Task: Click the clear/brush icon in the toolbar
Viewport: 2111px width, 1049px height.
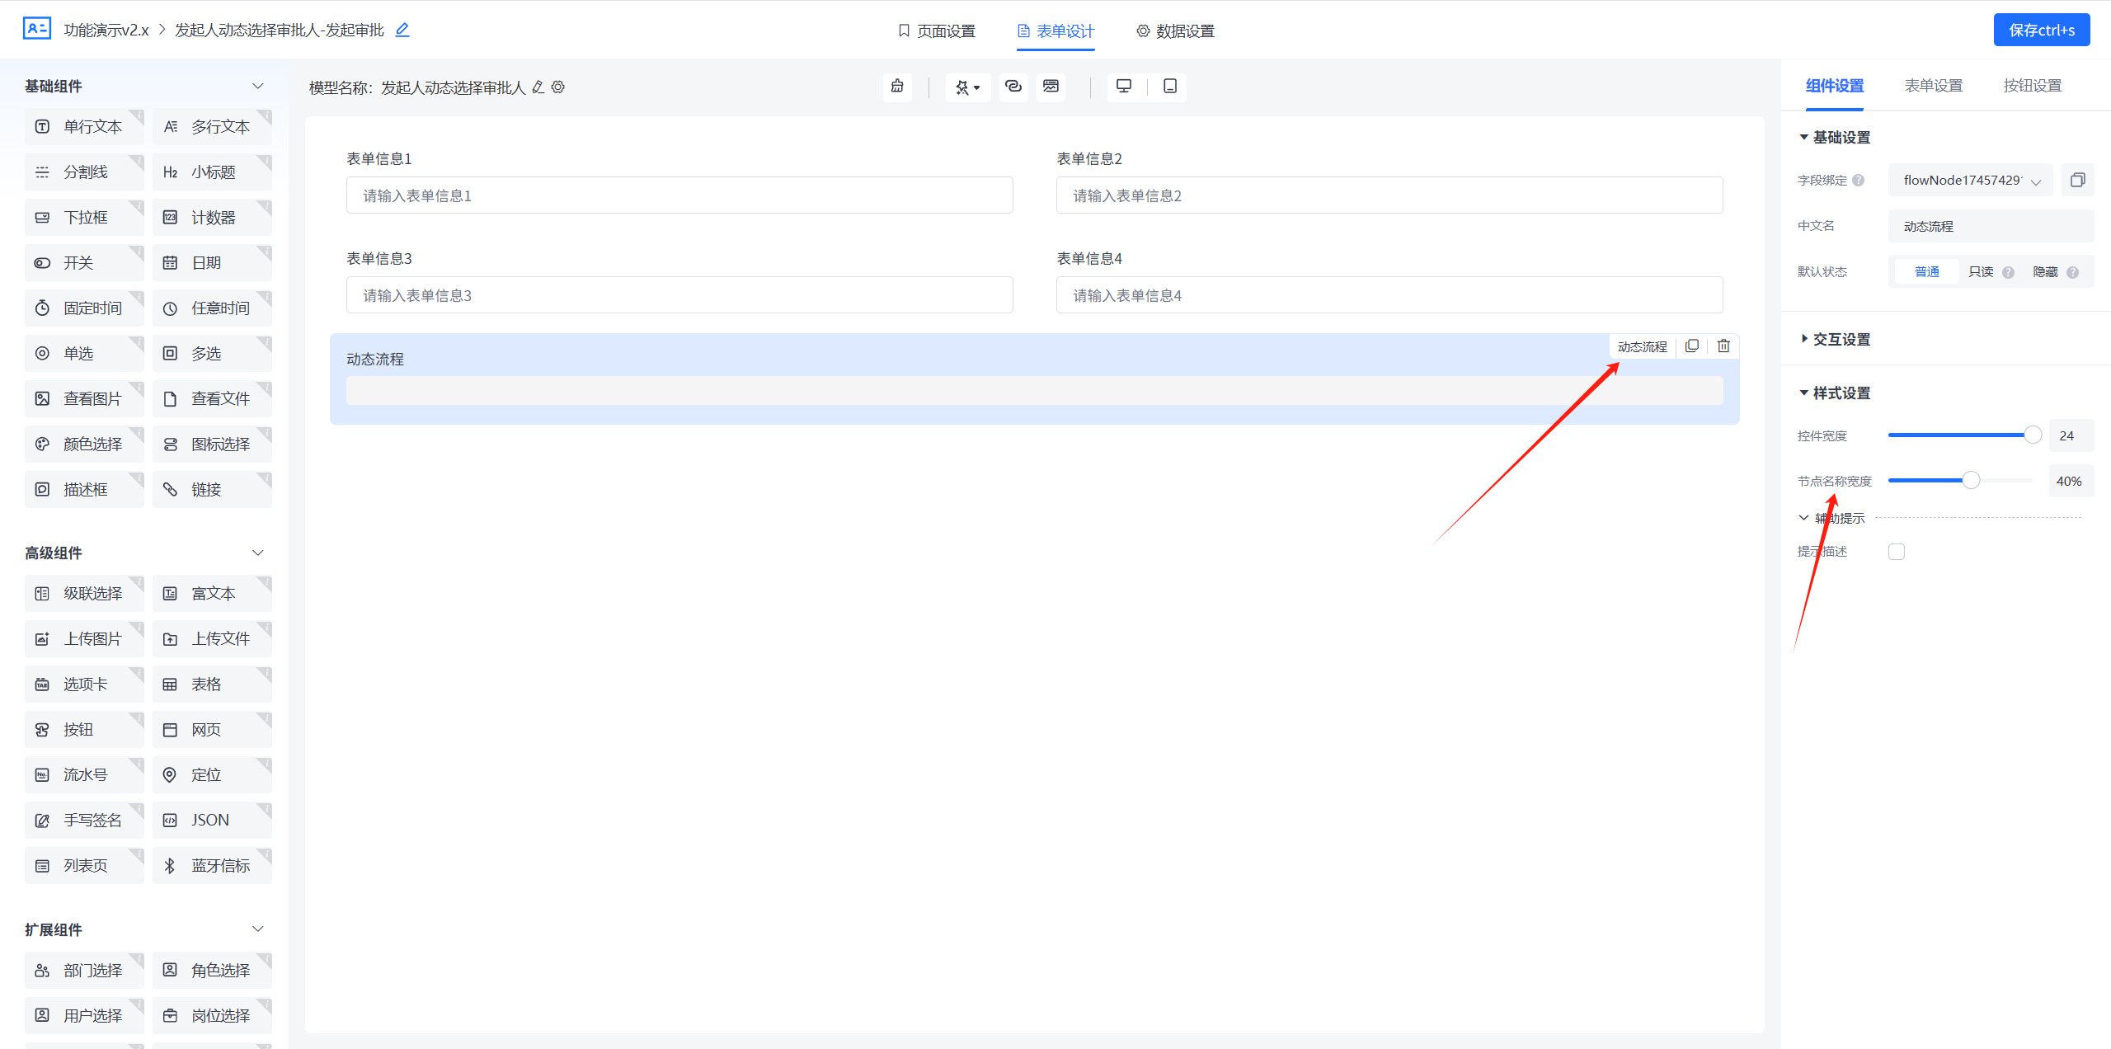Action: point(898,87)
